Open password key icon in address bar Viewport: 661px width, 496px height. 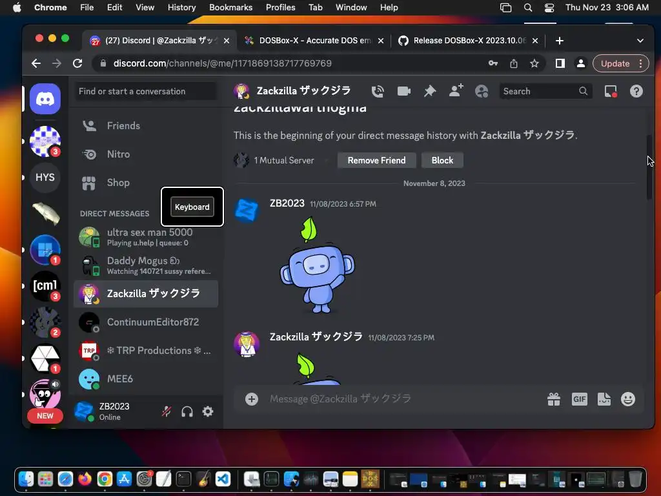point(493,64)
